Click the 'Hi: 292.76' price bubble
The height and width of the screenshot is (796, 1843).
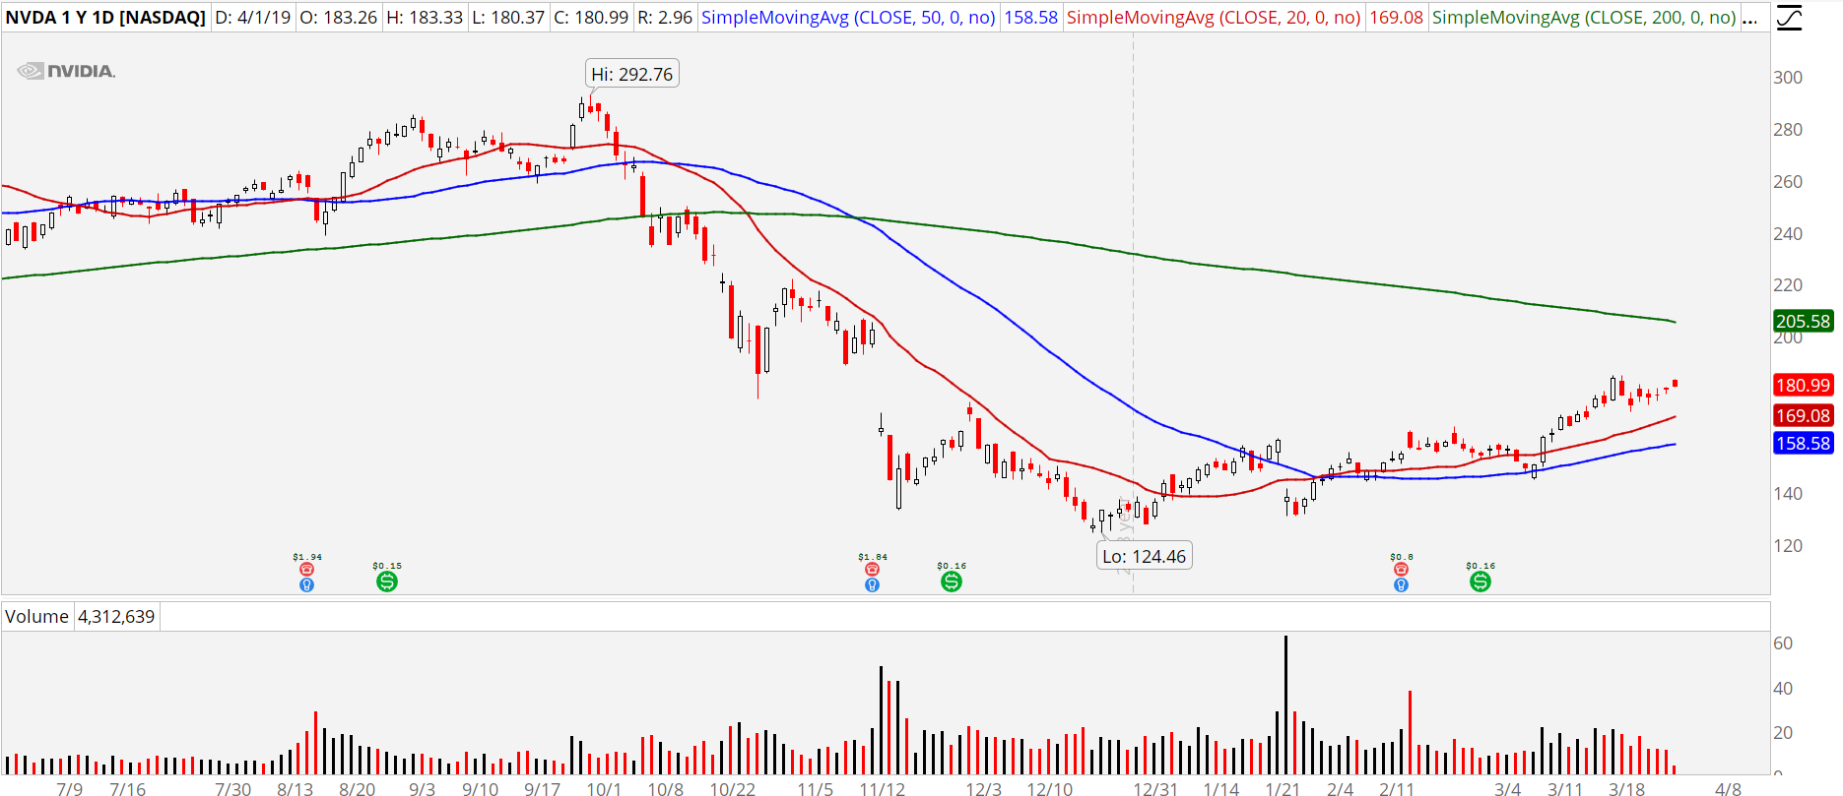pyautogui.click(x=632, y=74)
